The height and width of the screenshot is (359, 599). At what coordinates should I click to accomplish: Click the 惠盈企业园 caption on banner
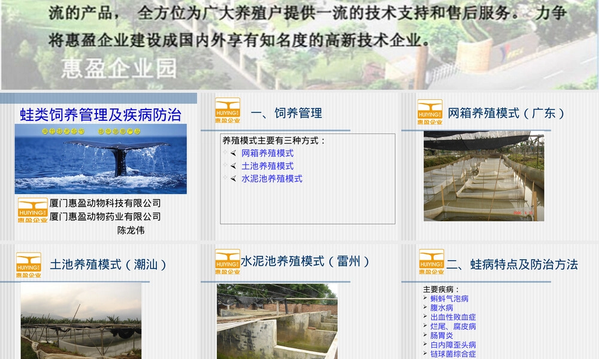click(x=119, y=69)
